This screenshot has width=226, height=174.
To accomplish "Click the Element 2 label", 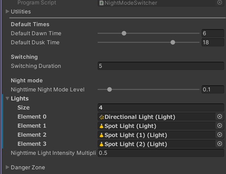I will click(x=32, y=135).
